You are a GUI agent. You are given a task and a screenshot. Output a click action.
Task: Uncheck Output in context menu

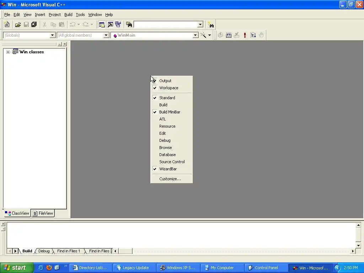(x=172, y=81)
